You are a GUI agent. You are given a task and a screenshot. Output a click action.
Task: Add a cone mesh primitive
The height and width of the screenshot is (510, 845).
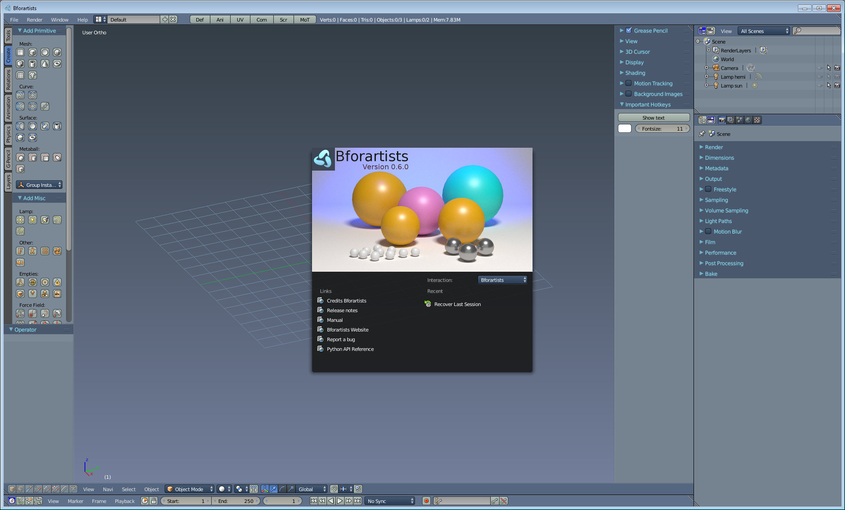pos(45,64)
